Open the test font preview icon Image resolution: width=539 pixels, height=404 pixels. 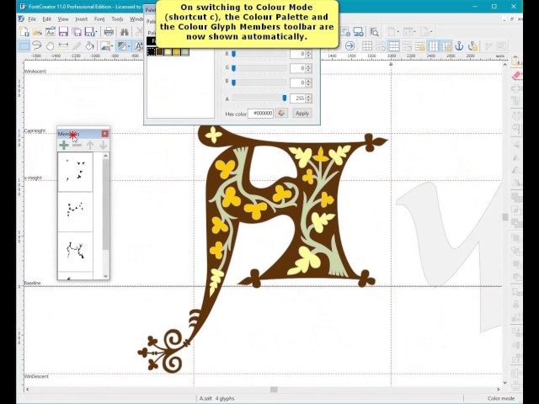click(358, 32)
